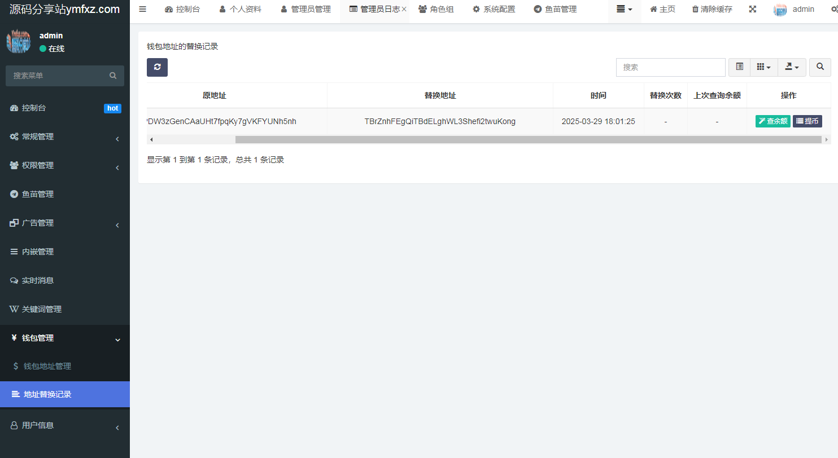Click the 提币 button in the row
The image size is (838, 458).
pyautogui.click(x=807, y=121)
